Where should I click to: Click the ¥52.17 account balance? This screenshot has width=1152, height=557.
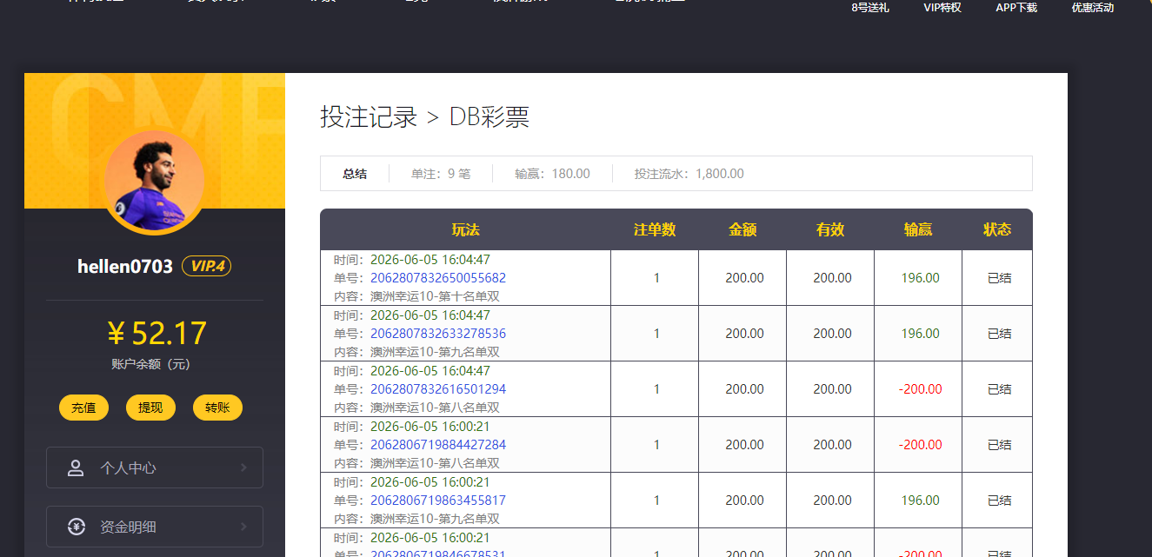(156, 334)
